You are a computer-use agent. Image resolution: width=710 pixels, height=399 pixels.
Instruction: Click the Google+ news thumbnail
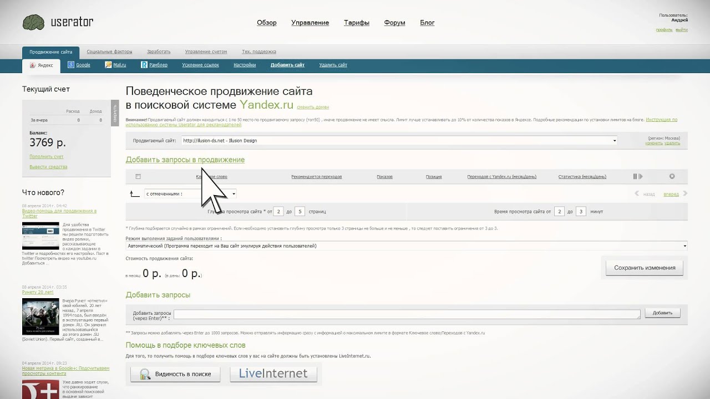(x=40, y=390)
